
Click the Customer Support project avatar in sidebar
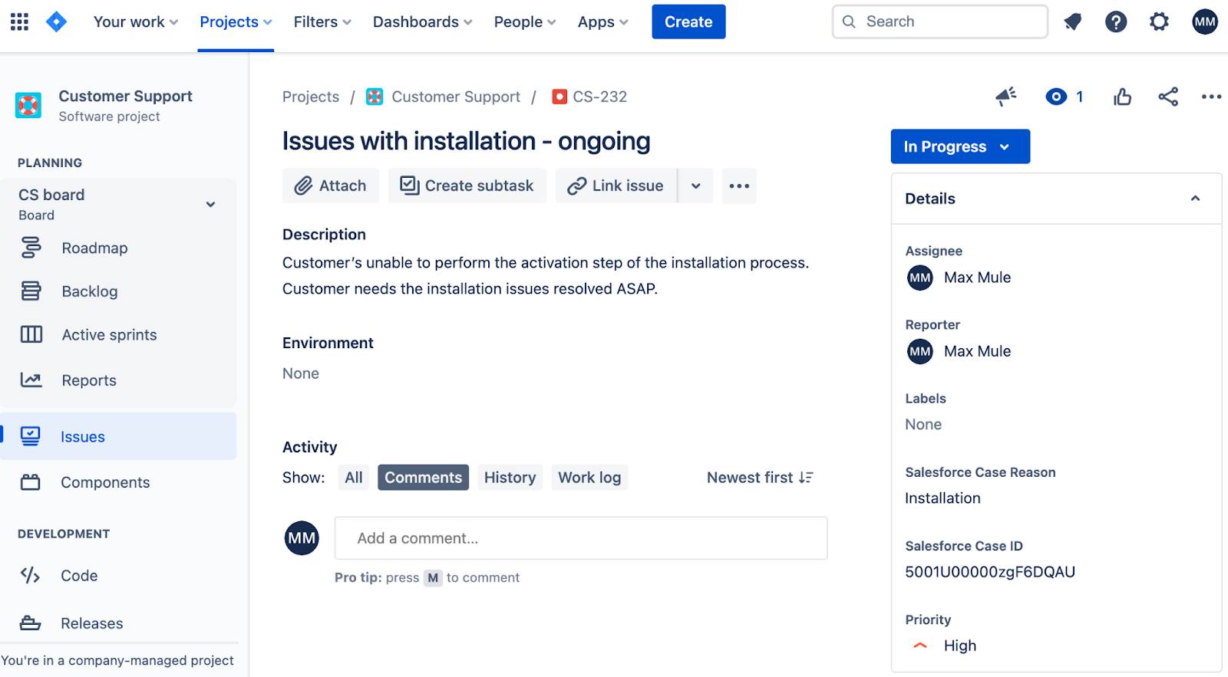click(x=28, y=105)
